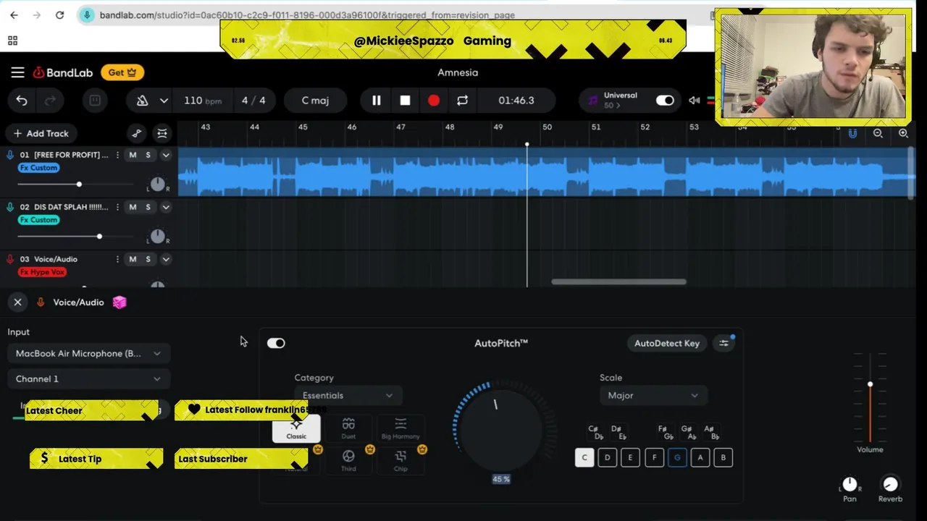This screenshot has height=521, width=927.
Task: Mute track 03 Voice/Audio
Action: click(133, 259)
